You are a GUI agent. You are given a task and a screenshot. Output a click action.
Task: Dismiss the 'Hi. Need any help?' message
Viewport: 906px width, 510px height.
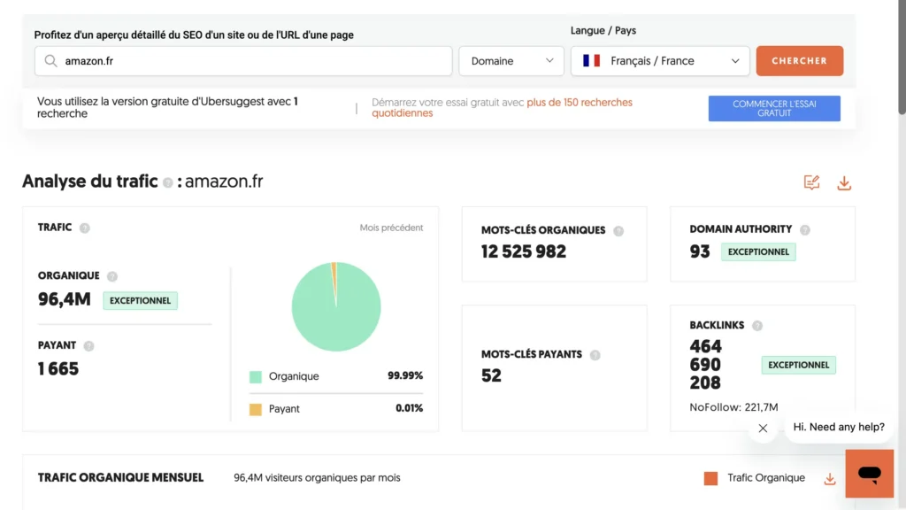coord(763,428)
